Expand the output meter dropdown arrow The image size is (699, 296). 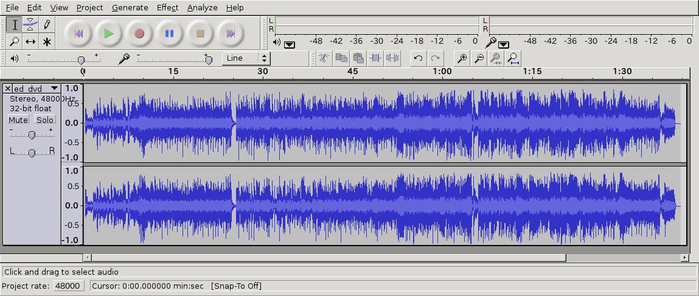click(290, 44)
